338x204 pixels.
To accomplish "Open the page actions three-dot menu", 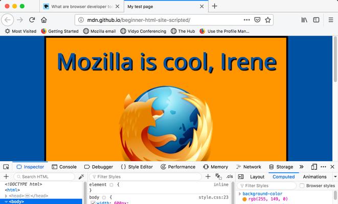I will click(246, 20).
